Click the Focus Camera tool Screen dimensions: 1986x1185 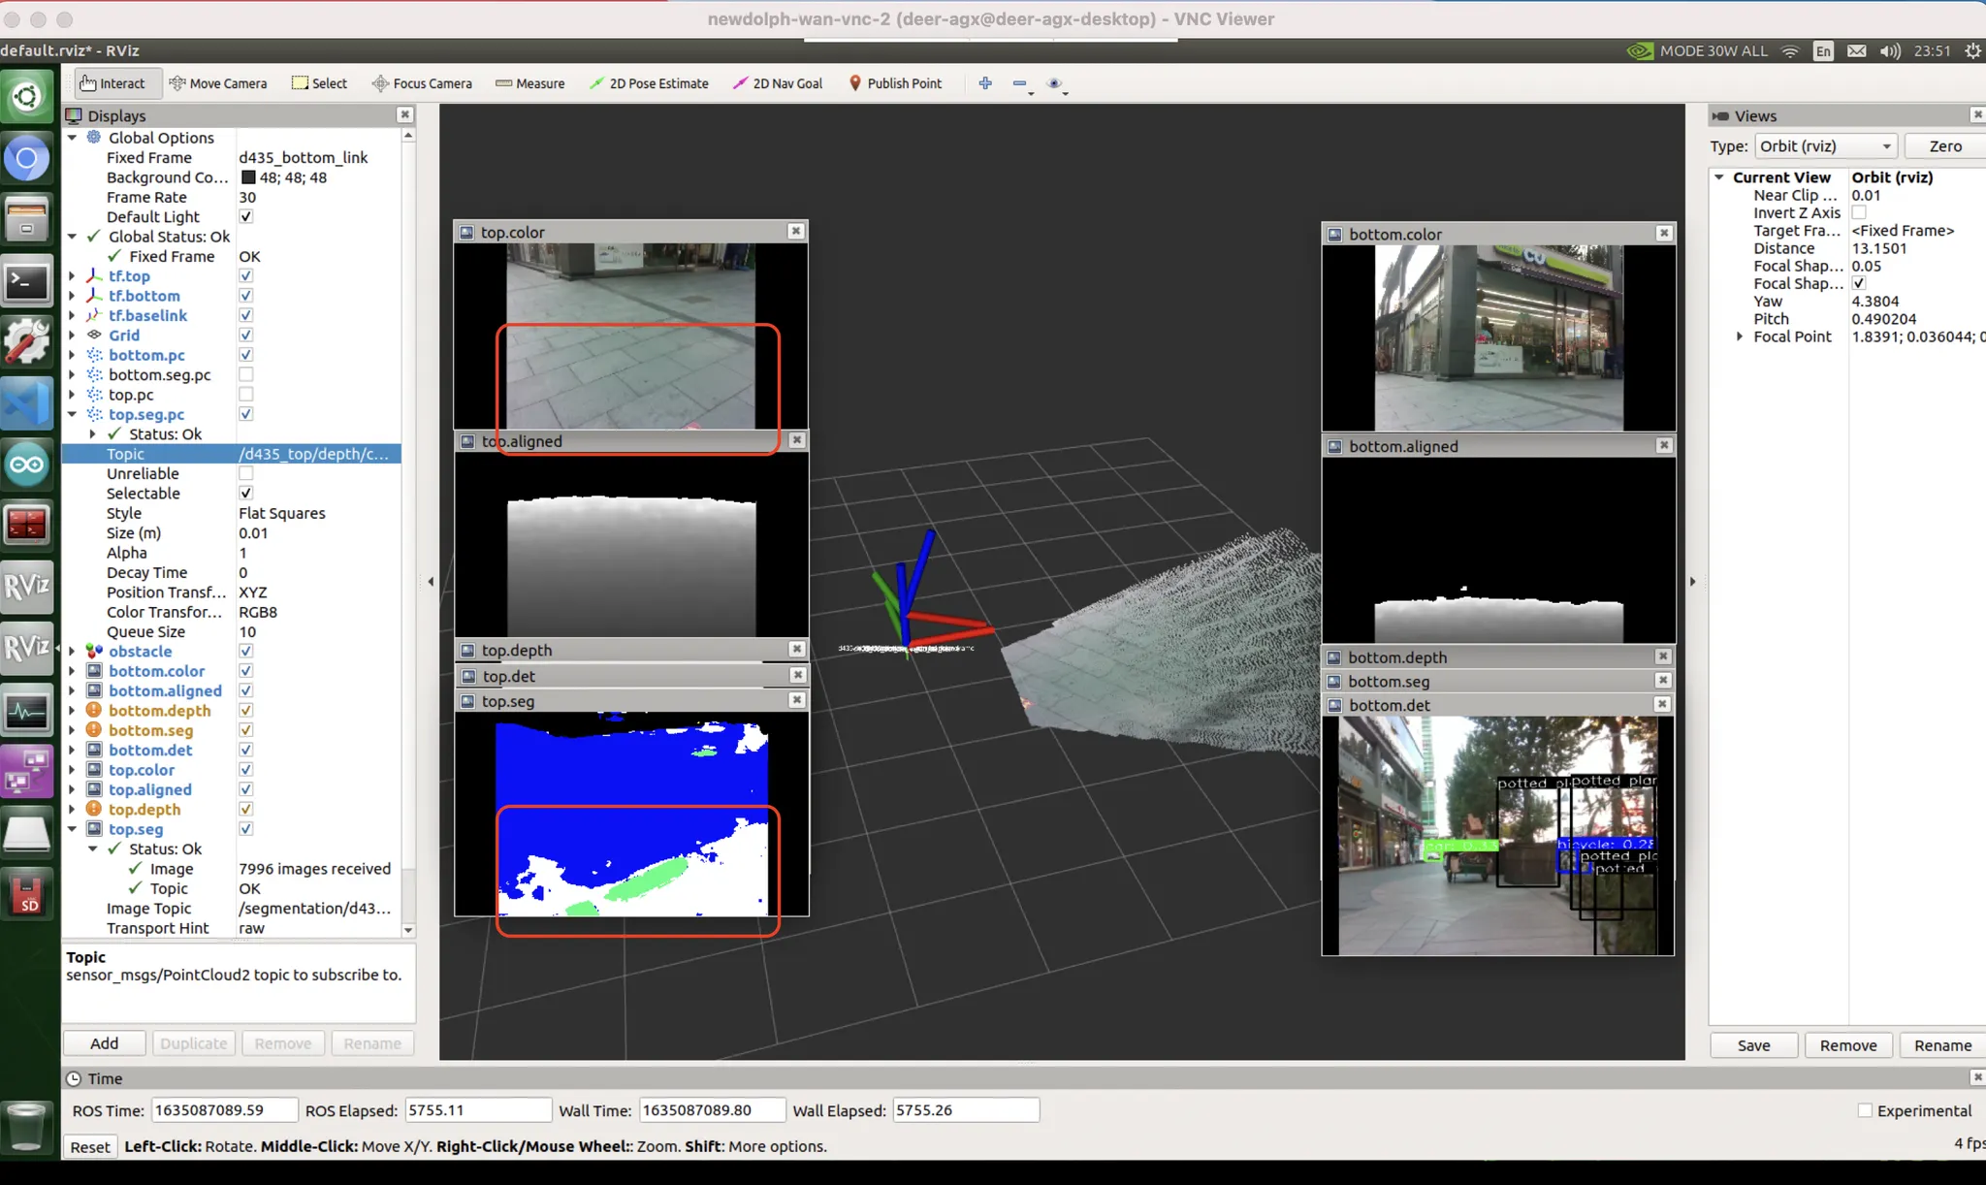click(x=422, y=83)
